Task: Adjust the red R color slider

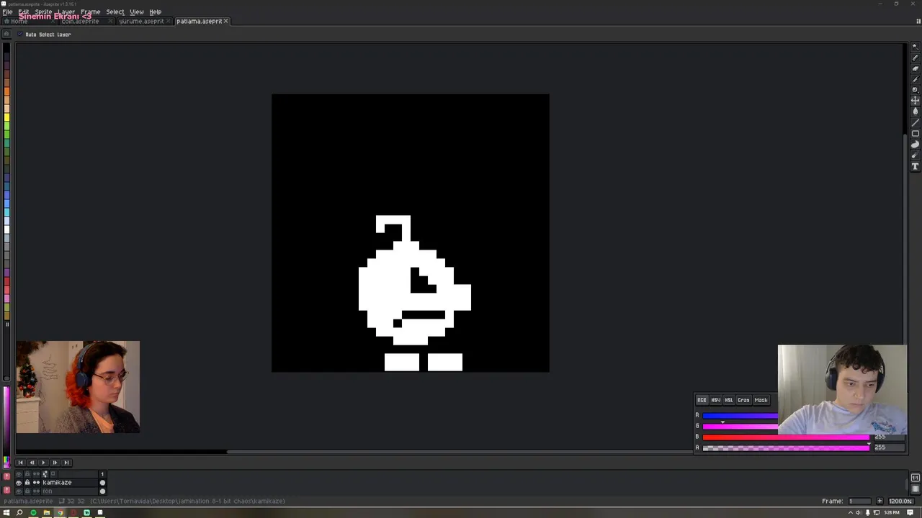Action: [740, 415]
